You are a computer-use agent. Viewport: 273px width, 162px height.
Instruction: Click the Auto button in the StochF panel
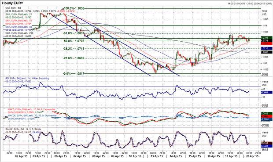click(265, 149)
